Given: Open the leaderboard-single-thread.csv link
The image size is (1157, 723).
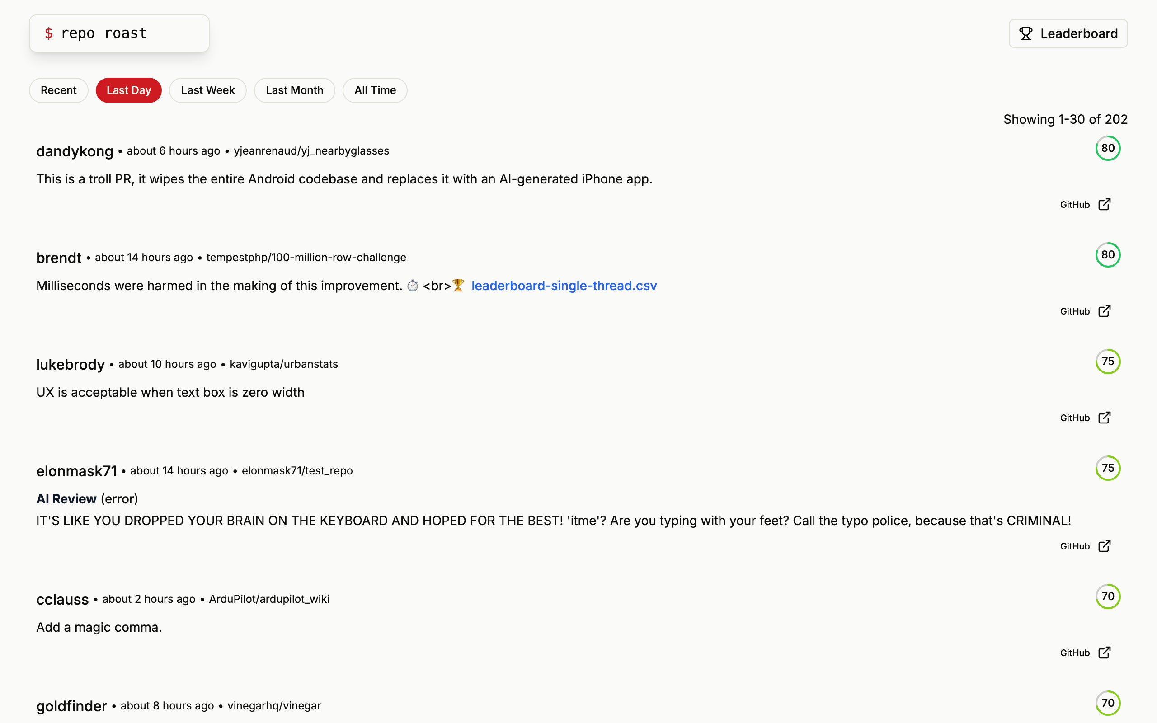Looking at the screenshot, I should pyautogui.click(x=564, y=286).
